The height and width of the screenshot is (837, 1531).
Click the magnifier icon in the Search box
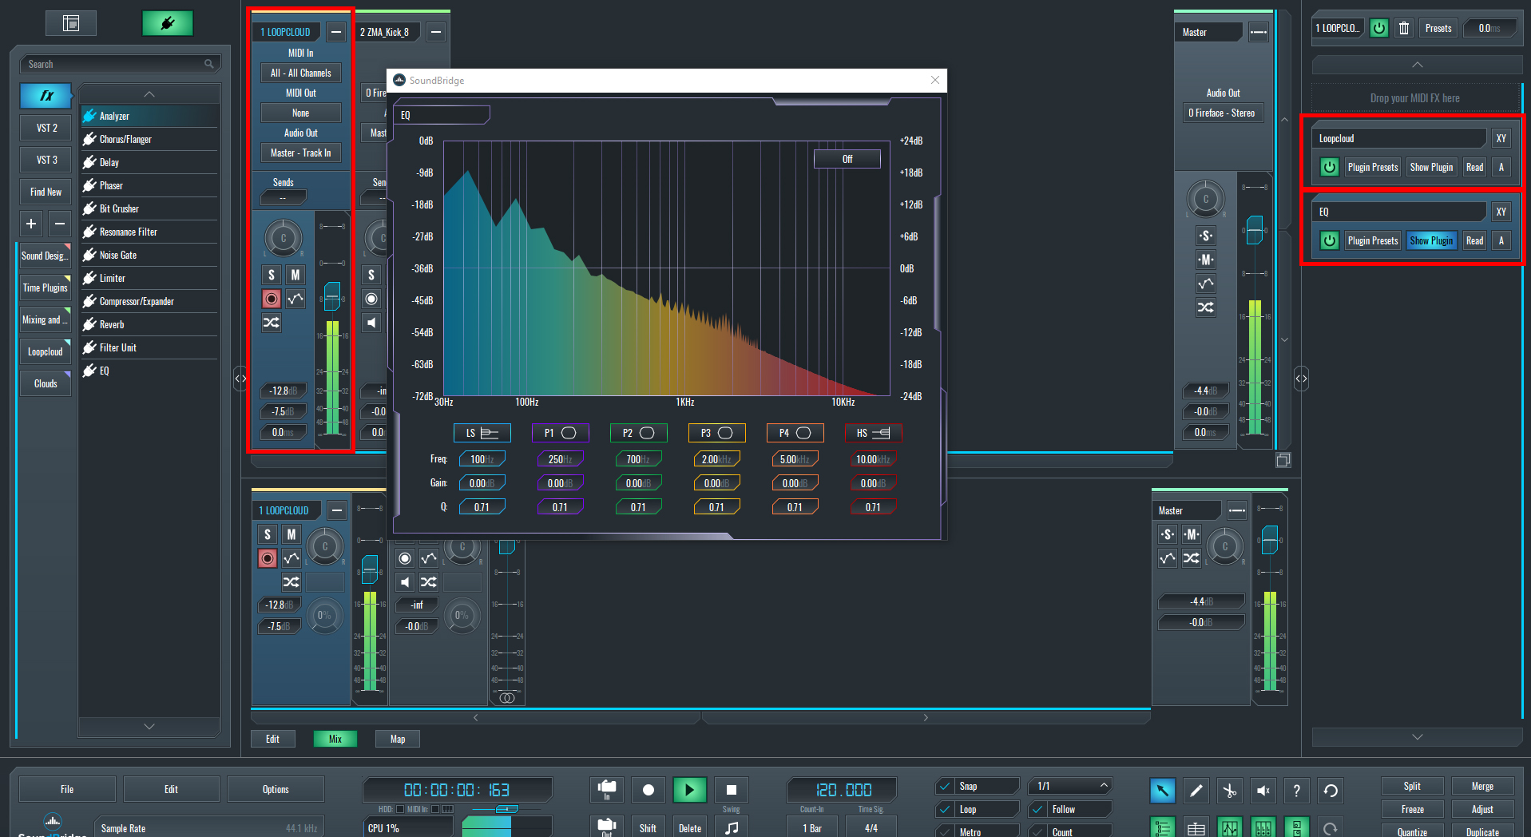(209, 64)
